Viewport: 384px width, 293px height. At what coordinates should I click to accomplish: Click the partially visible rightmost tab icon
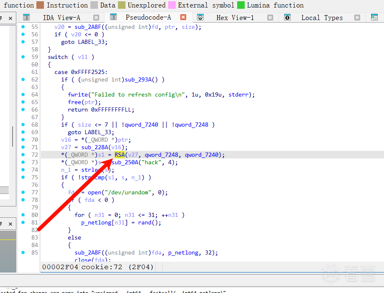click(x=374, y=18)
